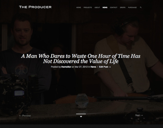Open the News category link

(93, 67)
